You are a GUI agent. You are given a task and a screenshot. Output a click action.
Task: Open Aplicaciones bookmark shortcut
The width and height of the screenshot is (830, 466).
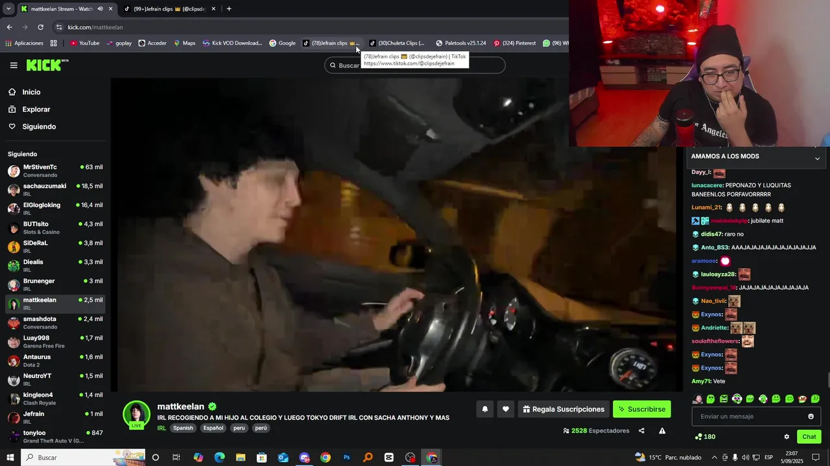point(24,43)
